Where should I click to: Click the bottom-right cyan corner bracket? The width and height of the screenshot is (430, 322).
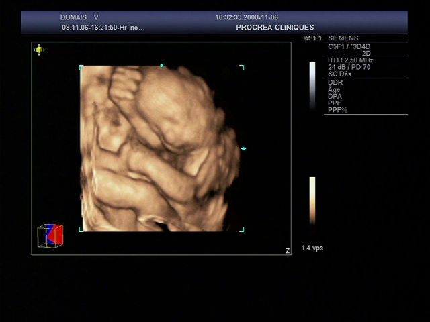coord(241,229)
